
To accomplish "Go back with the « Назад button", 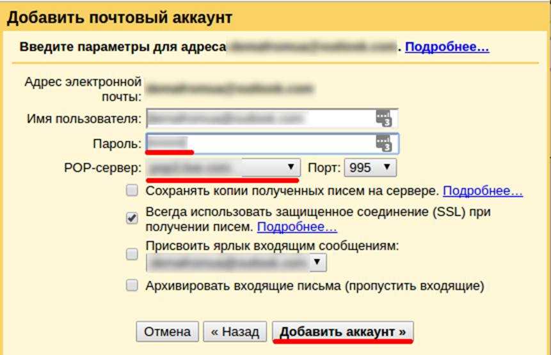I will (235, 331).
